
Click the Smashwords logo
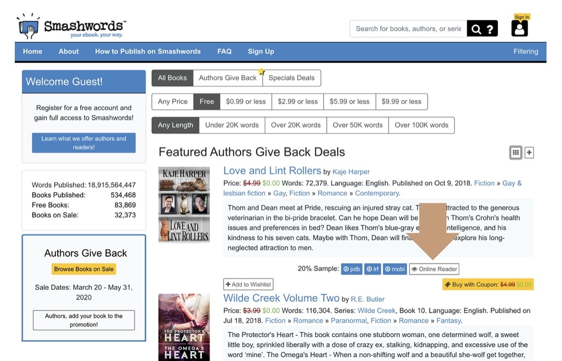tap(70, 25)
